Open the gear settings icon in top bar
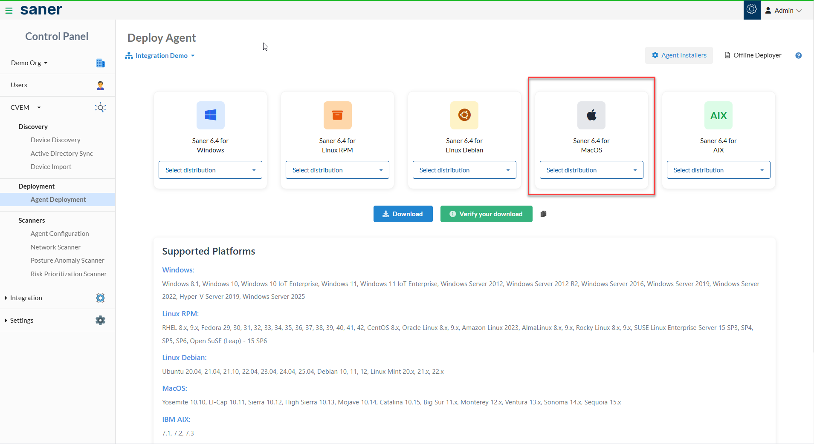Screen dimensions: 814x444 (x=752, y=9)
